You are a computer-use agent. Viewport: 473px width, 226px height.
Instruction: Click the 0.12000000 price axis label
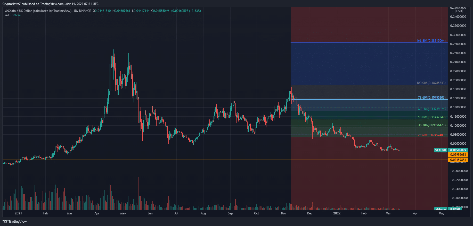tap(458, 117)
